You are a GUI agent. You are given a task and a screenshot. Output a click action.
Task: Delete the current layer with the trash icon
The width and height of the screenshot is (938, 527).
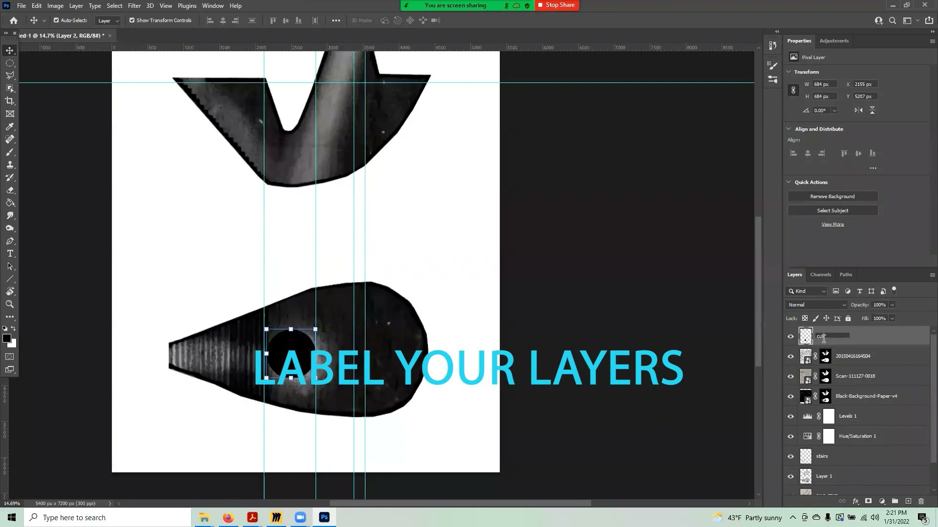pos(921,501)
